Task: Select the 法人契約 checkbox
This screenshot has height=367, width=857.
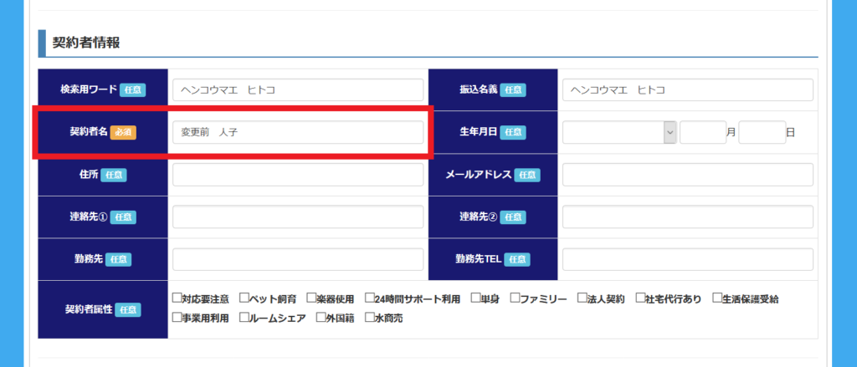Action: click(582, 298)
